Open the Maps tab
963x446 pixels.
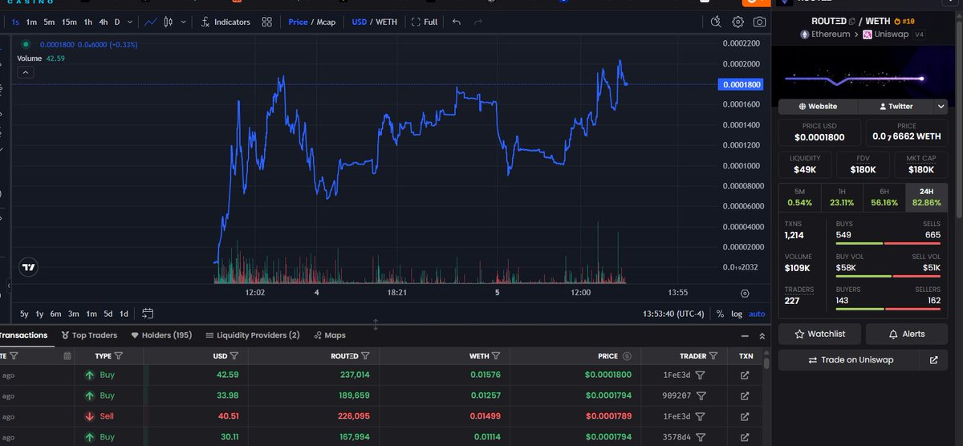pos(330,335)
